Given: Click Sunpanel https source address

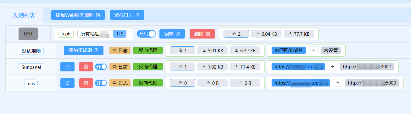Looking at the screenshot, I should click(298, 67).
